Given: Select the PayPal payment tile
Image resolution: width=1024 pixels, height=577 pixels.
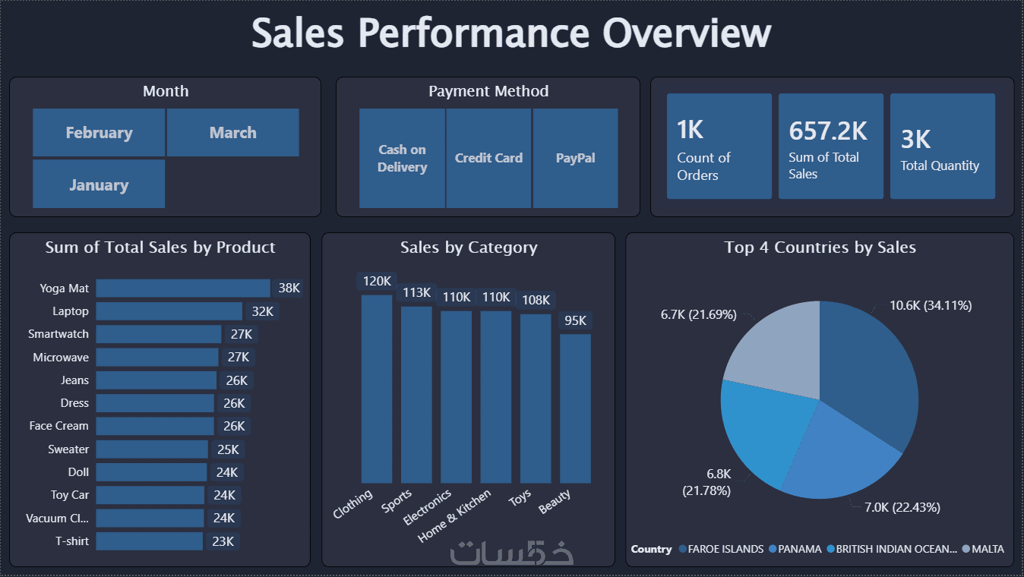Looking at the screenshot, I should click(575, 158).
